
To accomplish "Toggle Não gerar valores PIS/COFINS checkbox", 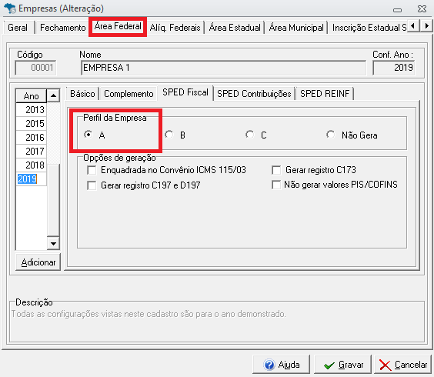I will pyautogui.click(x=276, y=185).
